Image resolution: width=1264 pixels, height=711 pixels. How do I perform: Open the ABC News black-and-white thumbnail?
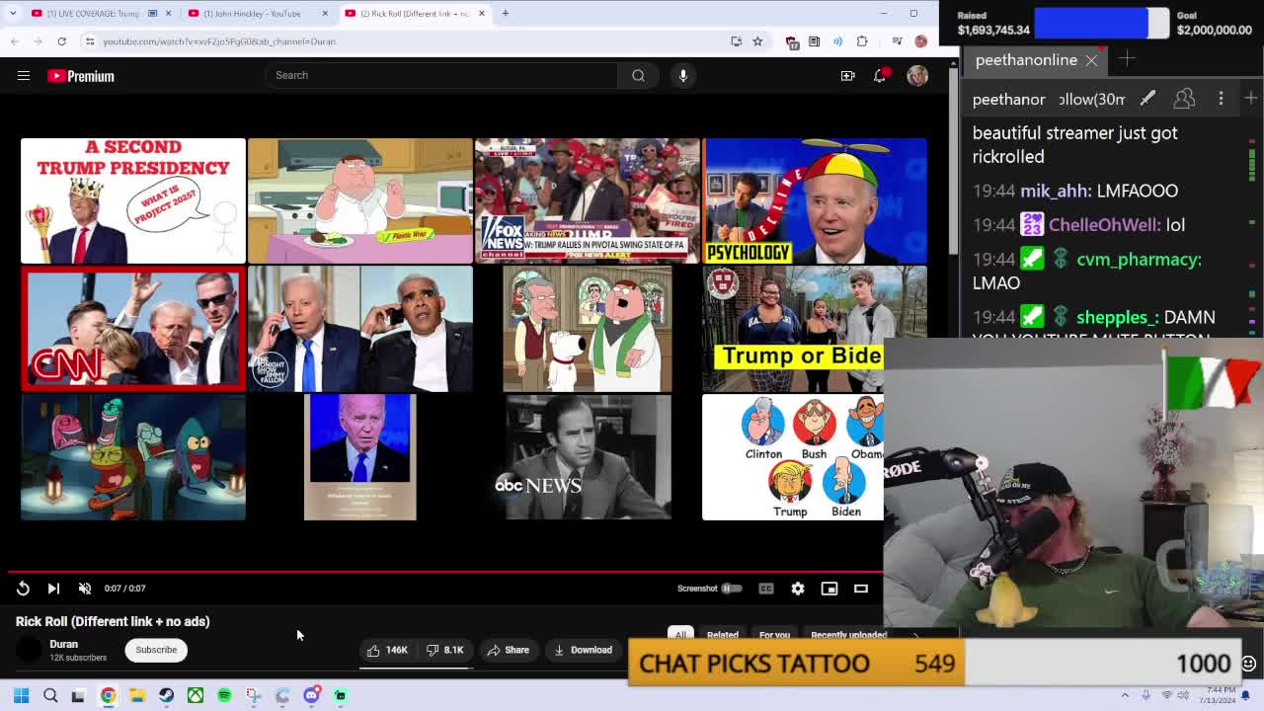(x=588, y=457)
